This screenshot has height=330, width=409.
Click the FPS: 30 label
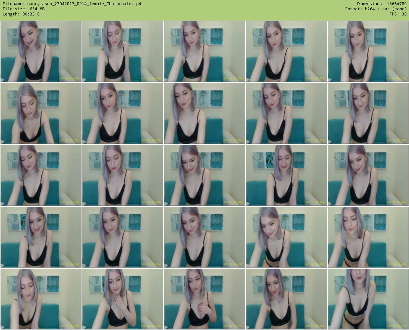398,14
